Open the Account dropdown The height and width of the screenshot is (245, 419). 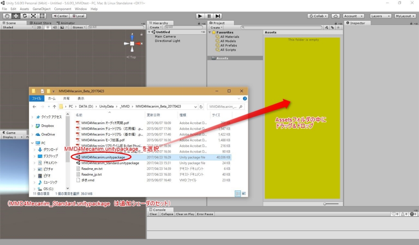353,16
